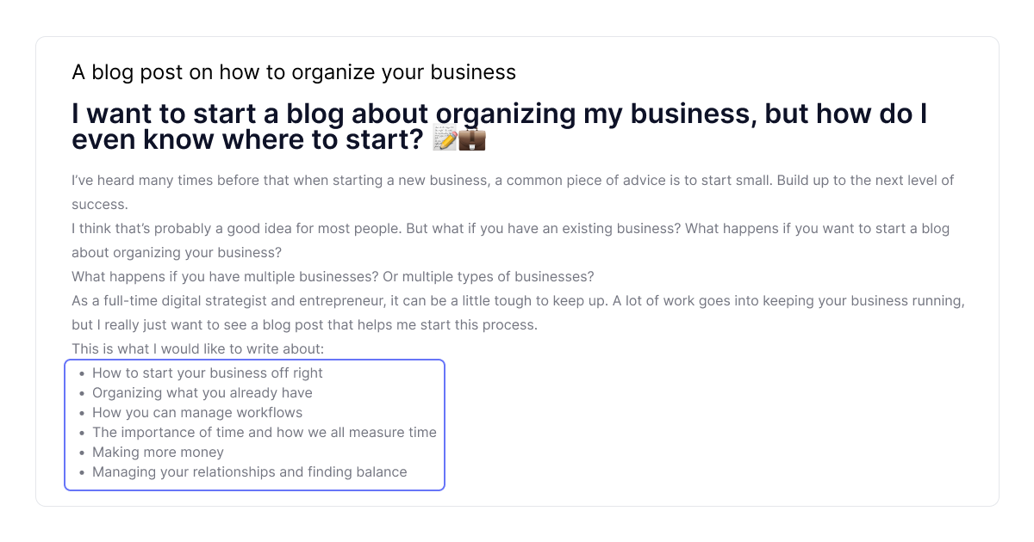Select bullet 'Organizing what you already have'
The height and width of the screenshot is (542, 1034).
(202, 393)
